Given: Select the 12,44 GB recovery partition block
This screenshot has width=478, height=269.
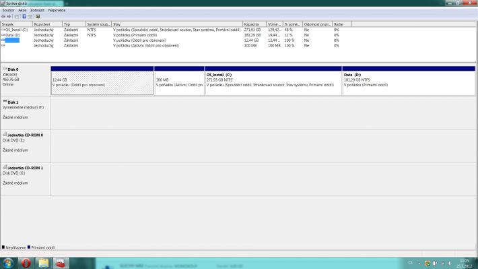Looking at the screenshot, I should pos(102,81).
